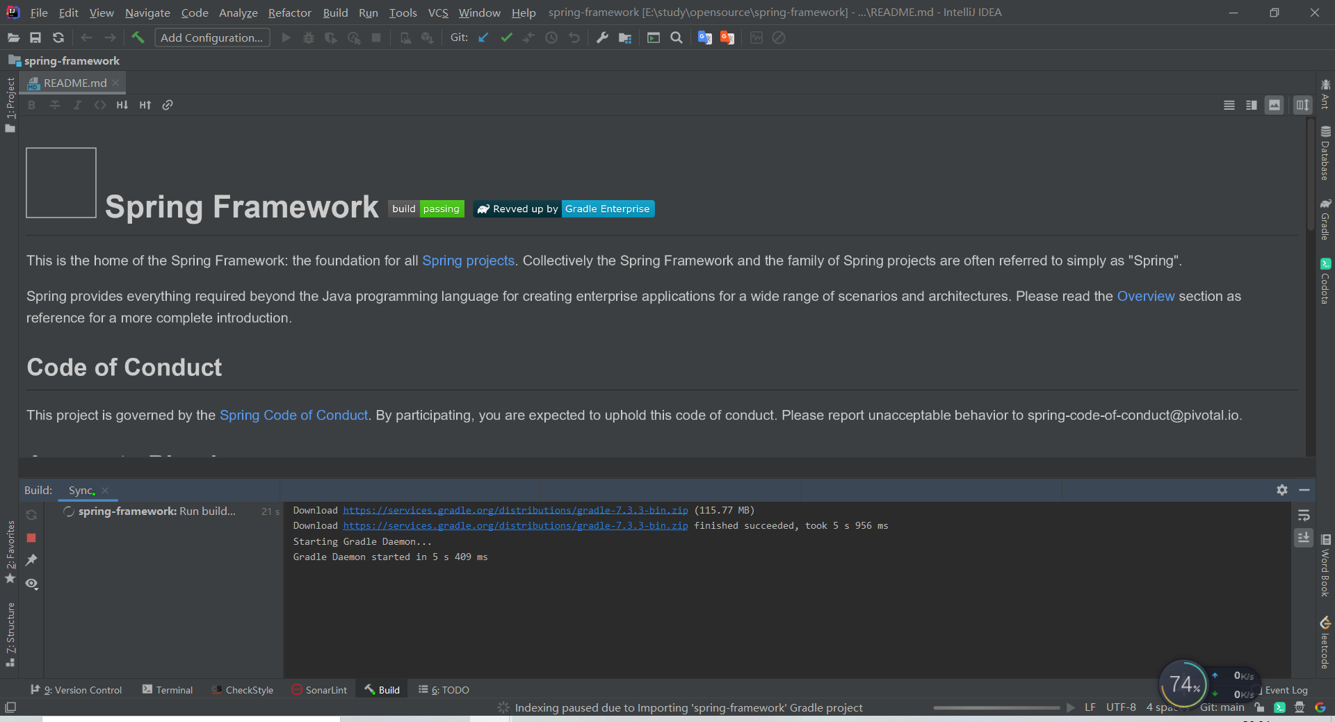Click the build passing badge
The image size is (1335, 722).
pyautogui.click(x=426, y=208)
